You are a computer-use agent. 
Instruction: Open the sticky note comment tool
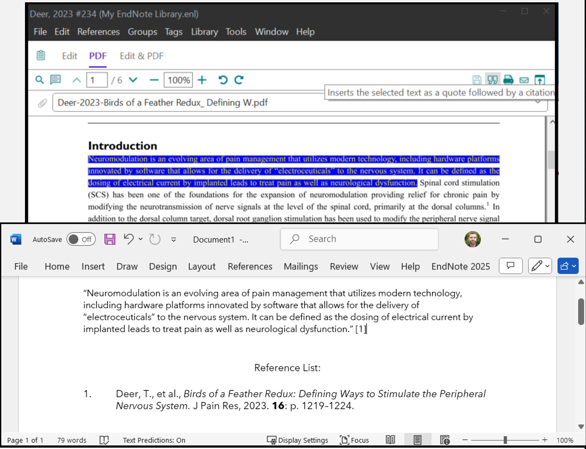56,80
